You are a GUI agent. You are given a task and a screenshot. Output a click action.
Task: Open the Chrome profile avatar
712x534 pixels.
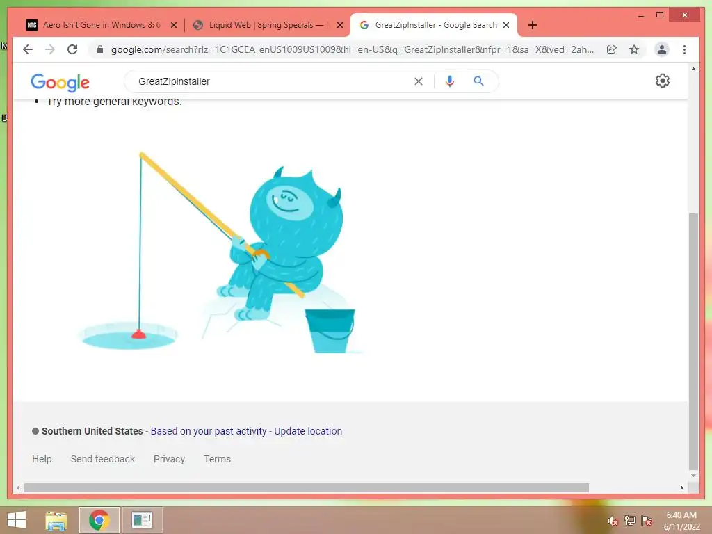point(662,49)
